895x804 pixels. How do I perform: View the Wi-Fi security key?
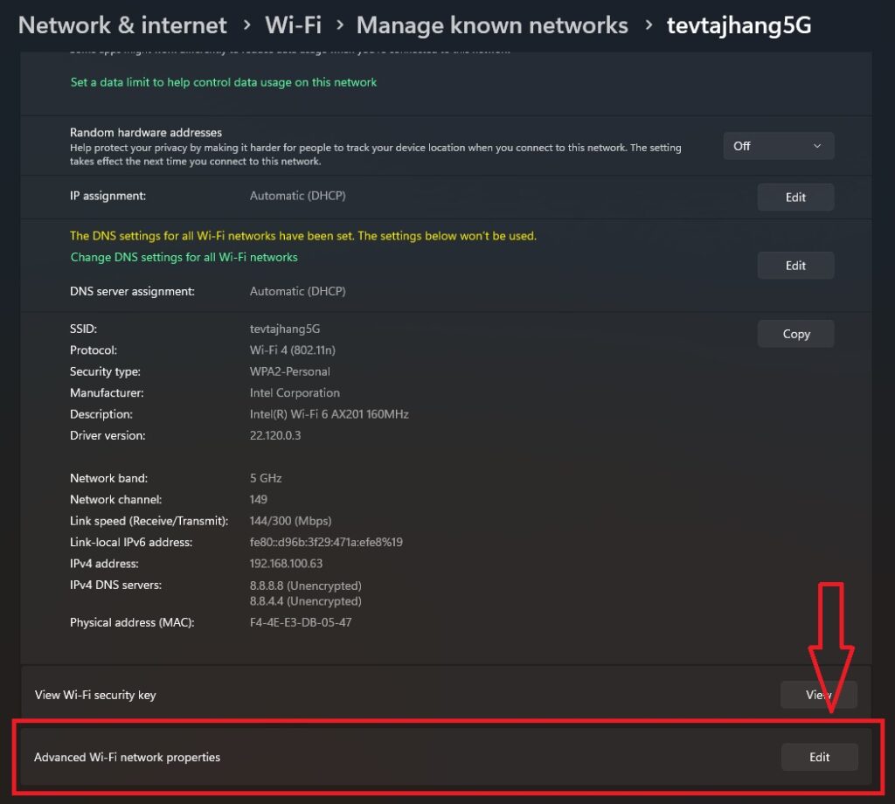(818, 695)
